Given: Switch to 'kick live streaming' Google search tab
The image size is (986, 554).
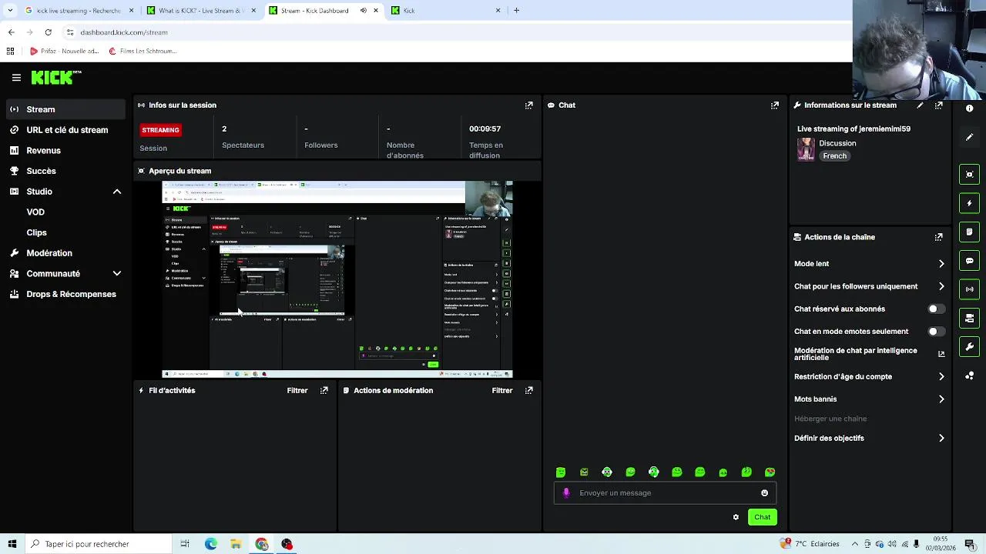Looking at the screenshot, I should click(79, 11).
